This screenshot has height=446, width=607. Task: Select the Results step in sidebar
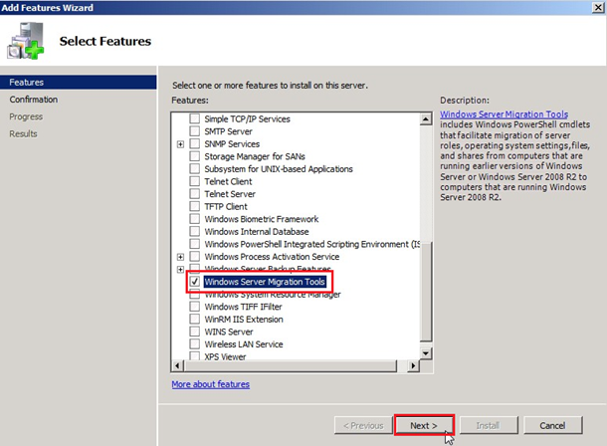click(x=23, y=134)
